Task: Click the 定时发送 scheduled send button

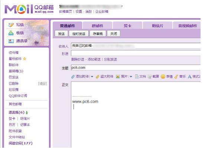Action: (79, 34)
